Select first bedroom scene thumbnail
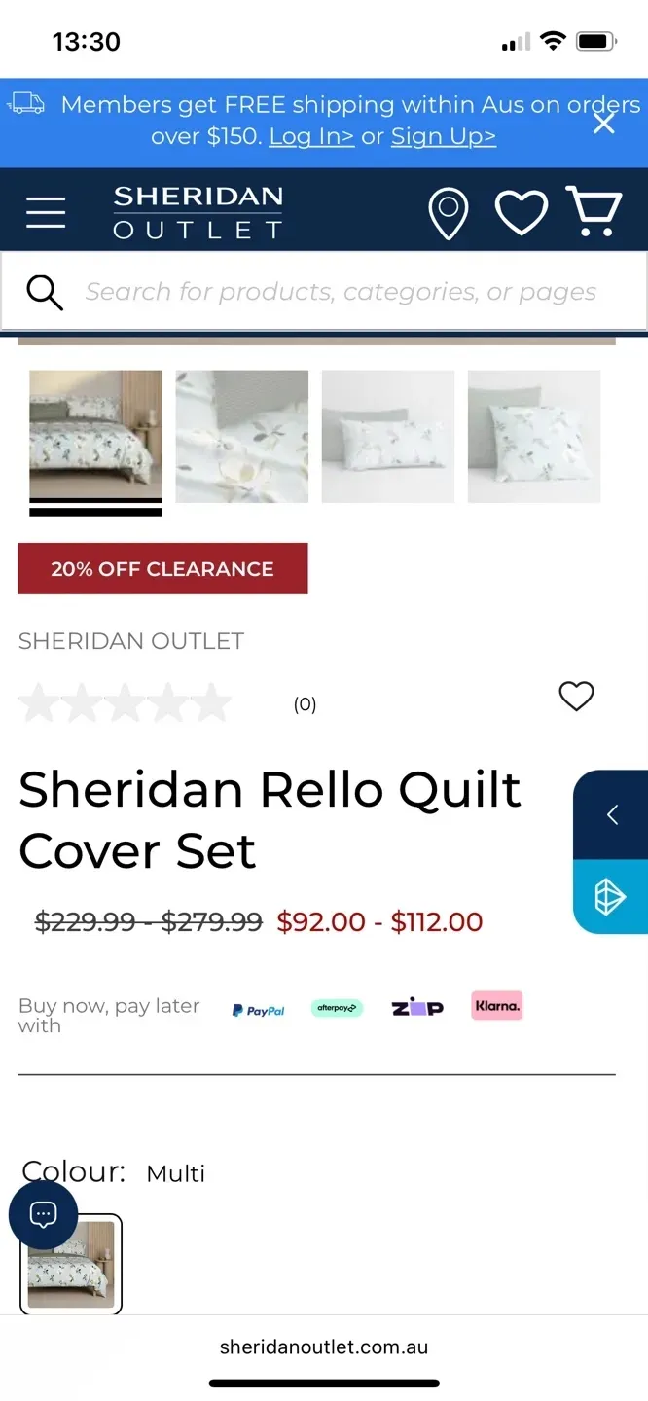Image resolution: width=648 pixels, height=1401 pixels. tap(95, 436)
